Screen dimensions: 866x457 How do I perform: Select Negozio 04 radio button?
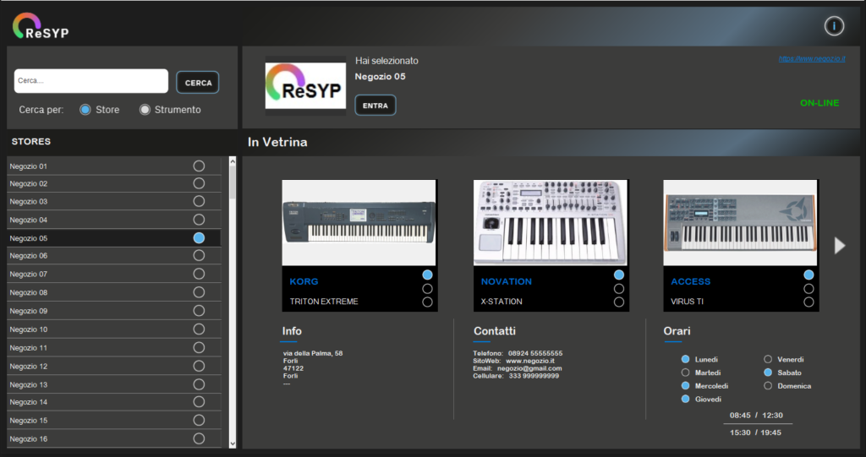click(199, 220)
